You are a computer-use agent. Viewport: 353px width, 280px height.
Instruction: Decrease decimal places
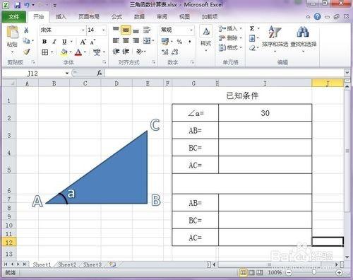(x=175, y=52)
